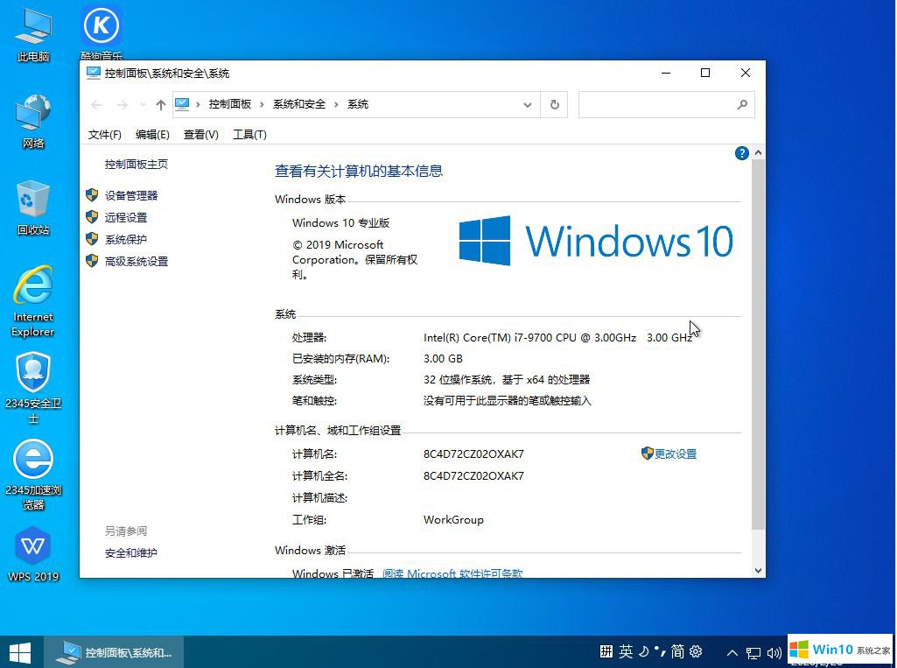Click the IME moon icon
897x668 pixels.
[x=643, y=650]
